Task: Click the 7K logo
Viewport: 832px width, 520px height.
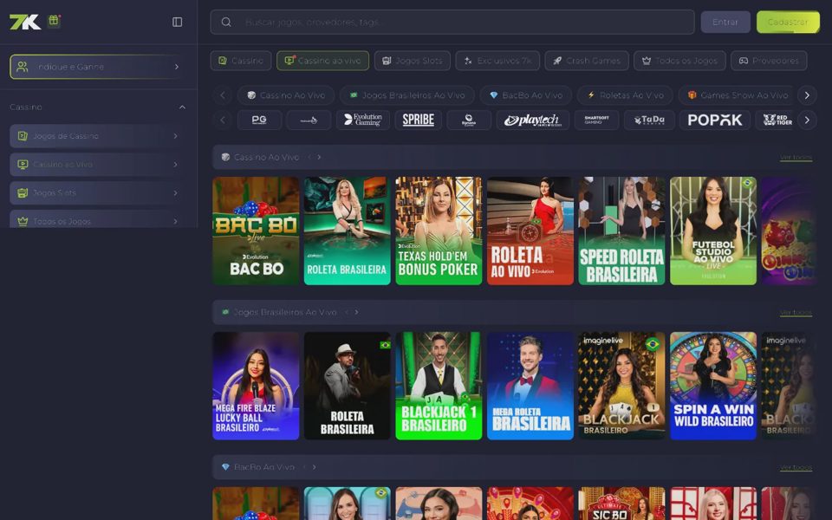Action: [25, 22]
